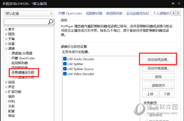Expand the 设备 tree node
The image size is (184, 121).
pyautogui.click(x=6, y=44)
